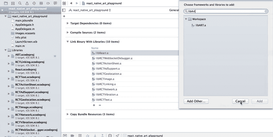Open the Find navigator magnifier icon
This screenshot has height=137, width=273.
pos(20,3)
